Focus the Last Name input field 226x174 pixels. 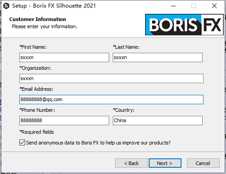158,57
